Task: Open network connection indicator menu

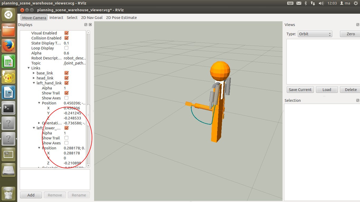Action: [x=313, y=3]
